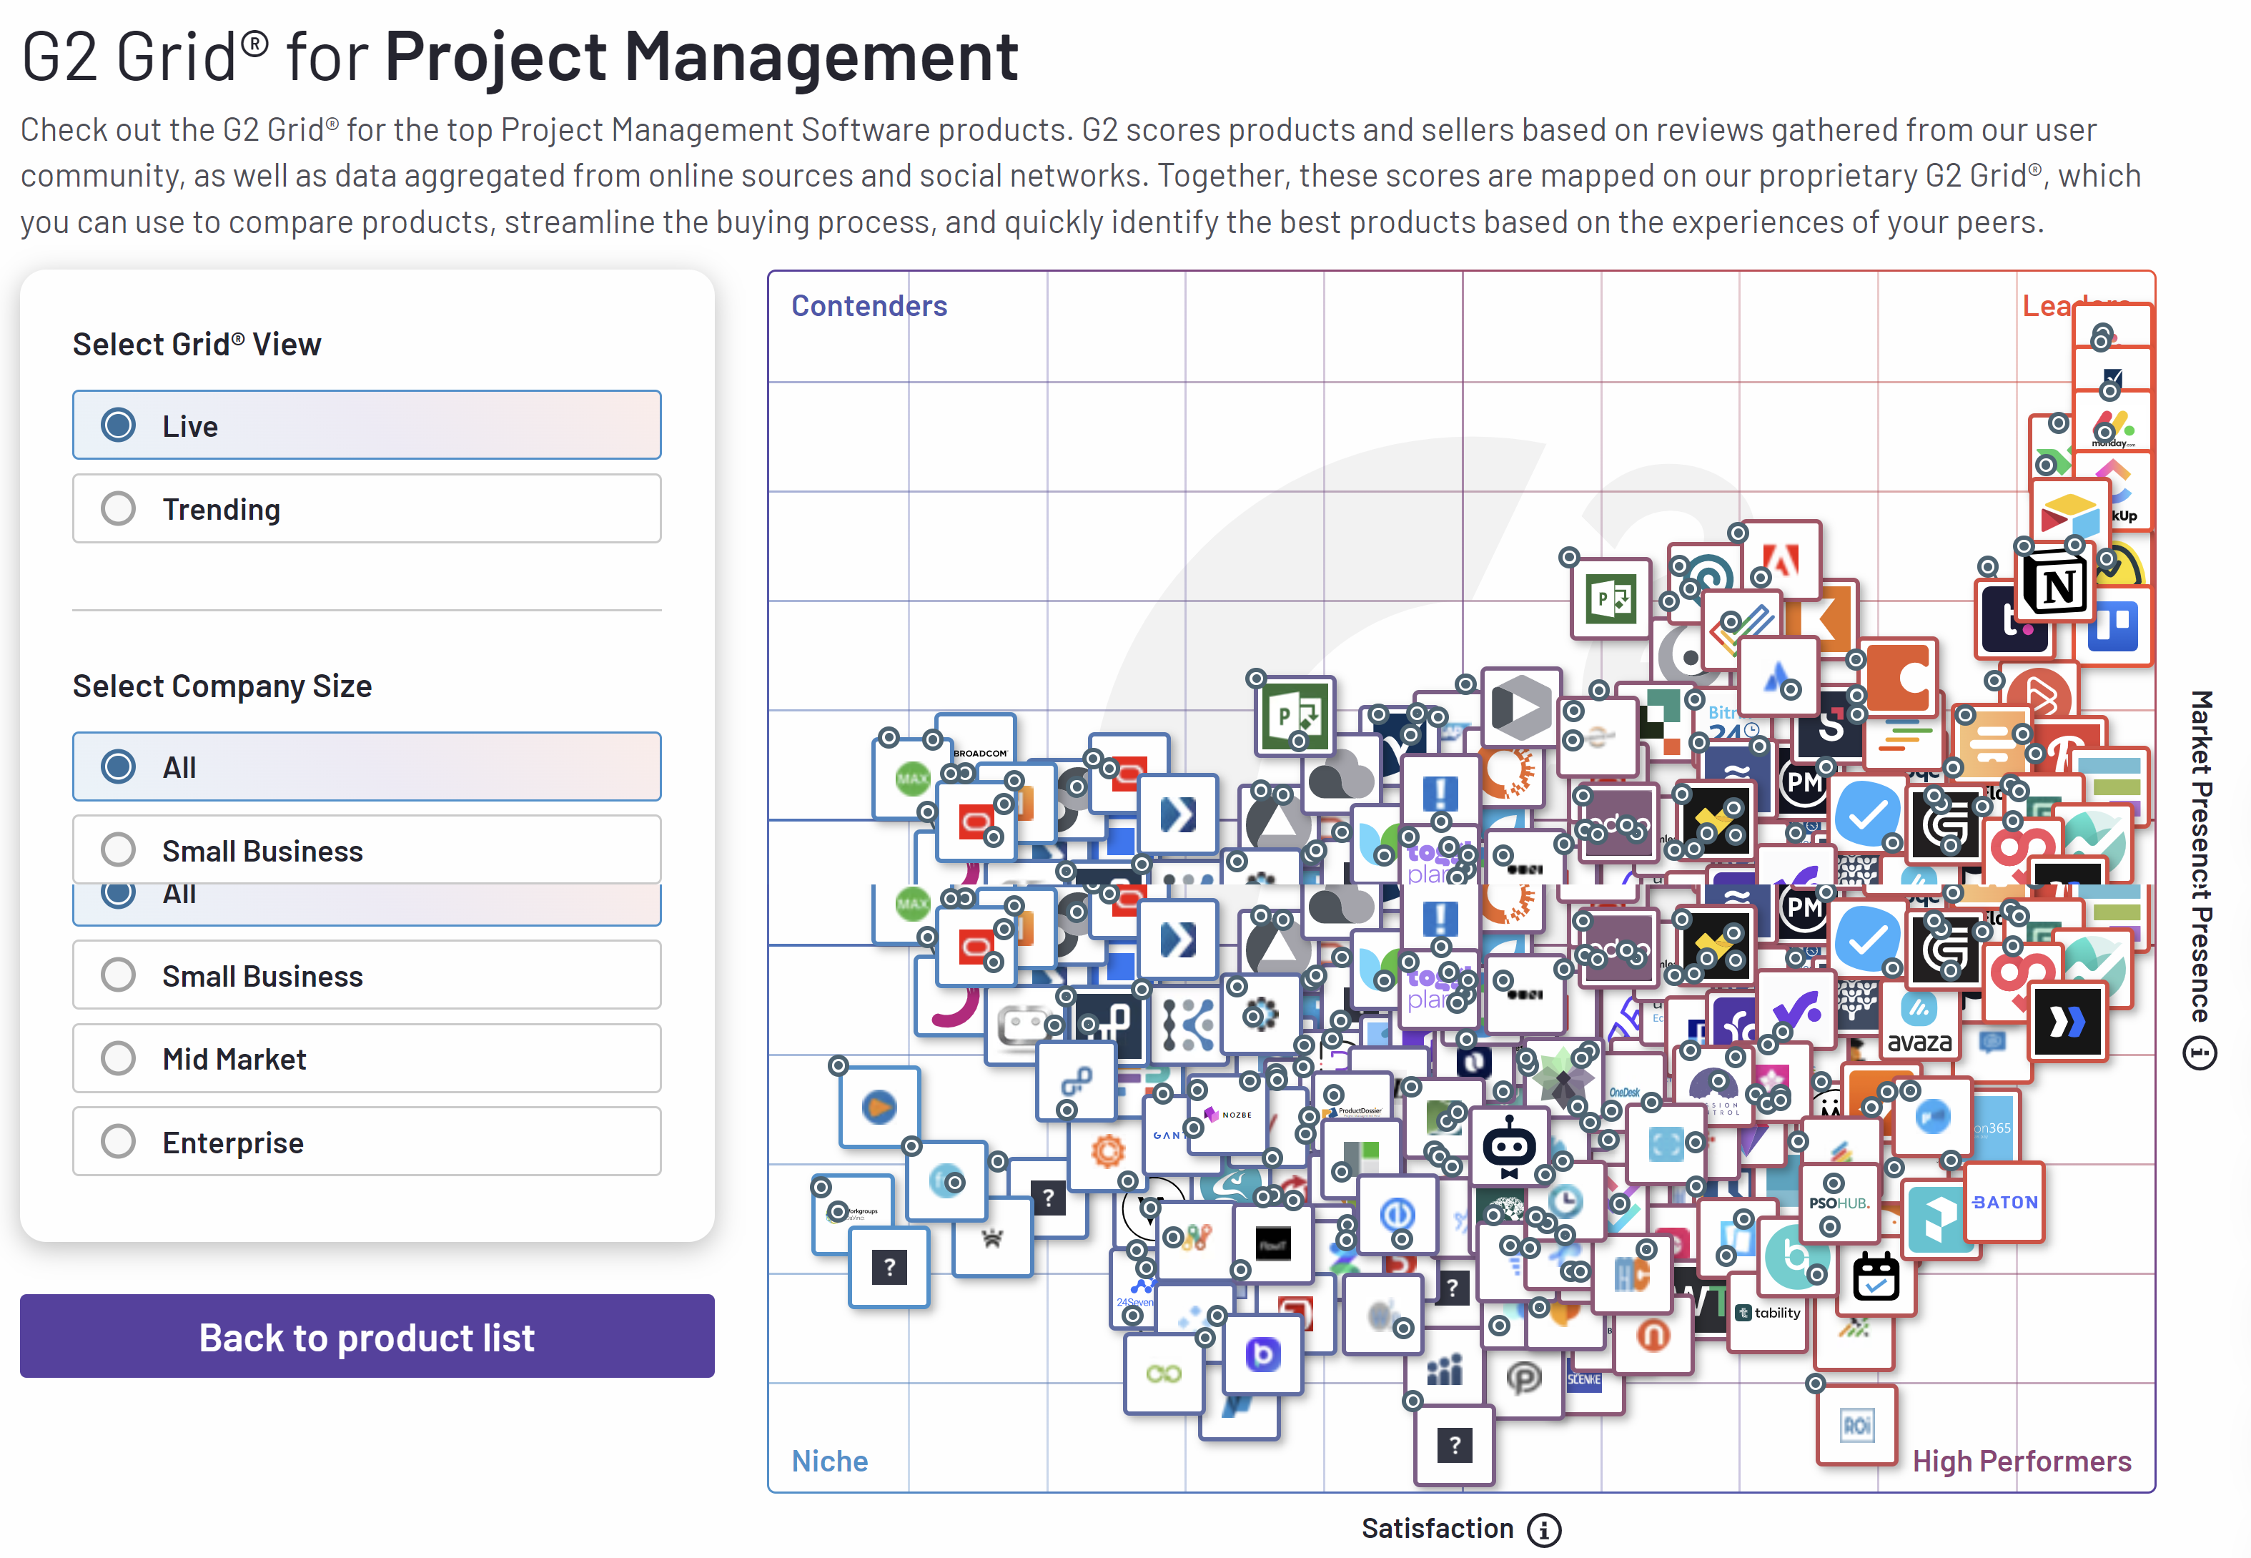This screenshot has width=2251, height=1558.
Task: Select the Trending grid view
Action: coord(367,508)
